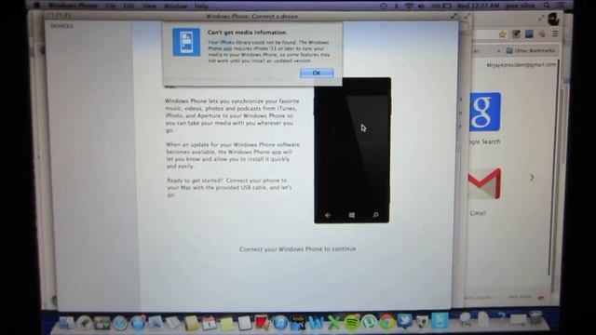Screen dimensions: 596x335
Task: Click the clock showing 12:27 AM
Action: pyautogui.click(x=478, y=6)
